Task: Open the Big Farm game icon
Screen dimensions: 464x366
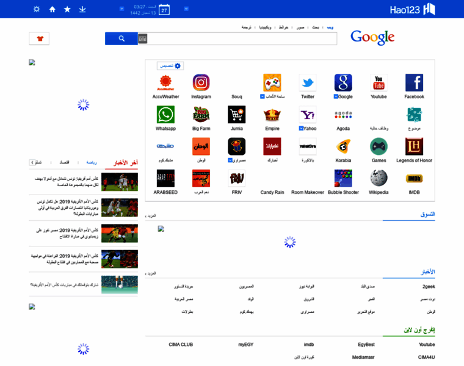Action: point(201,115)
